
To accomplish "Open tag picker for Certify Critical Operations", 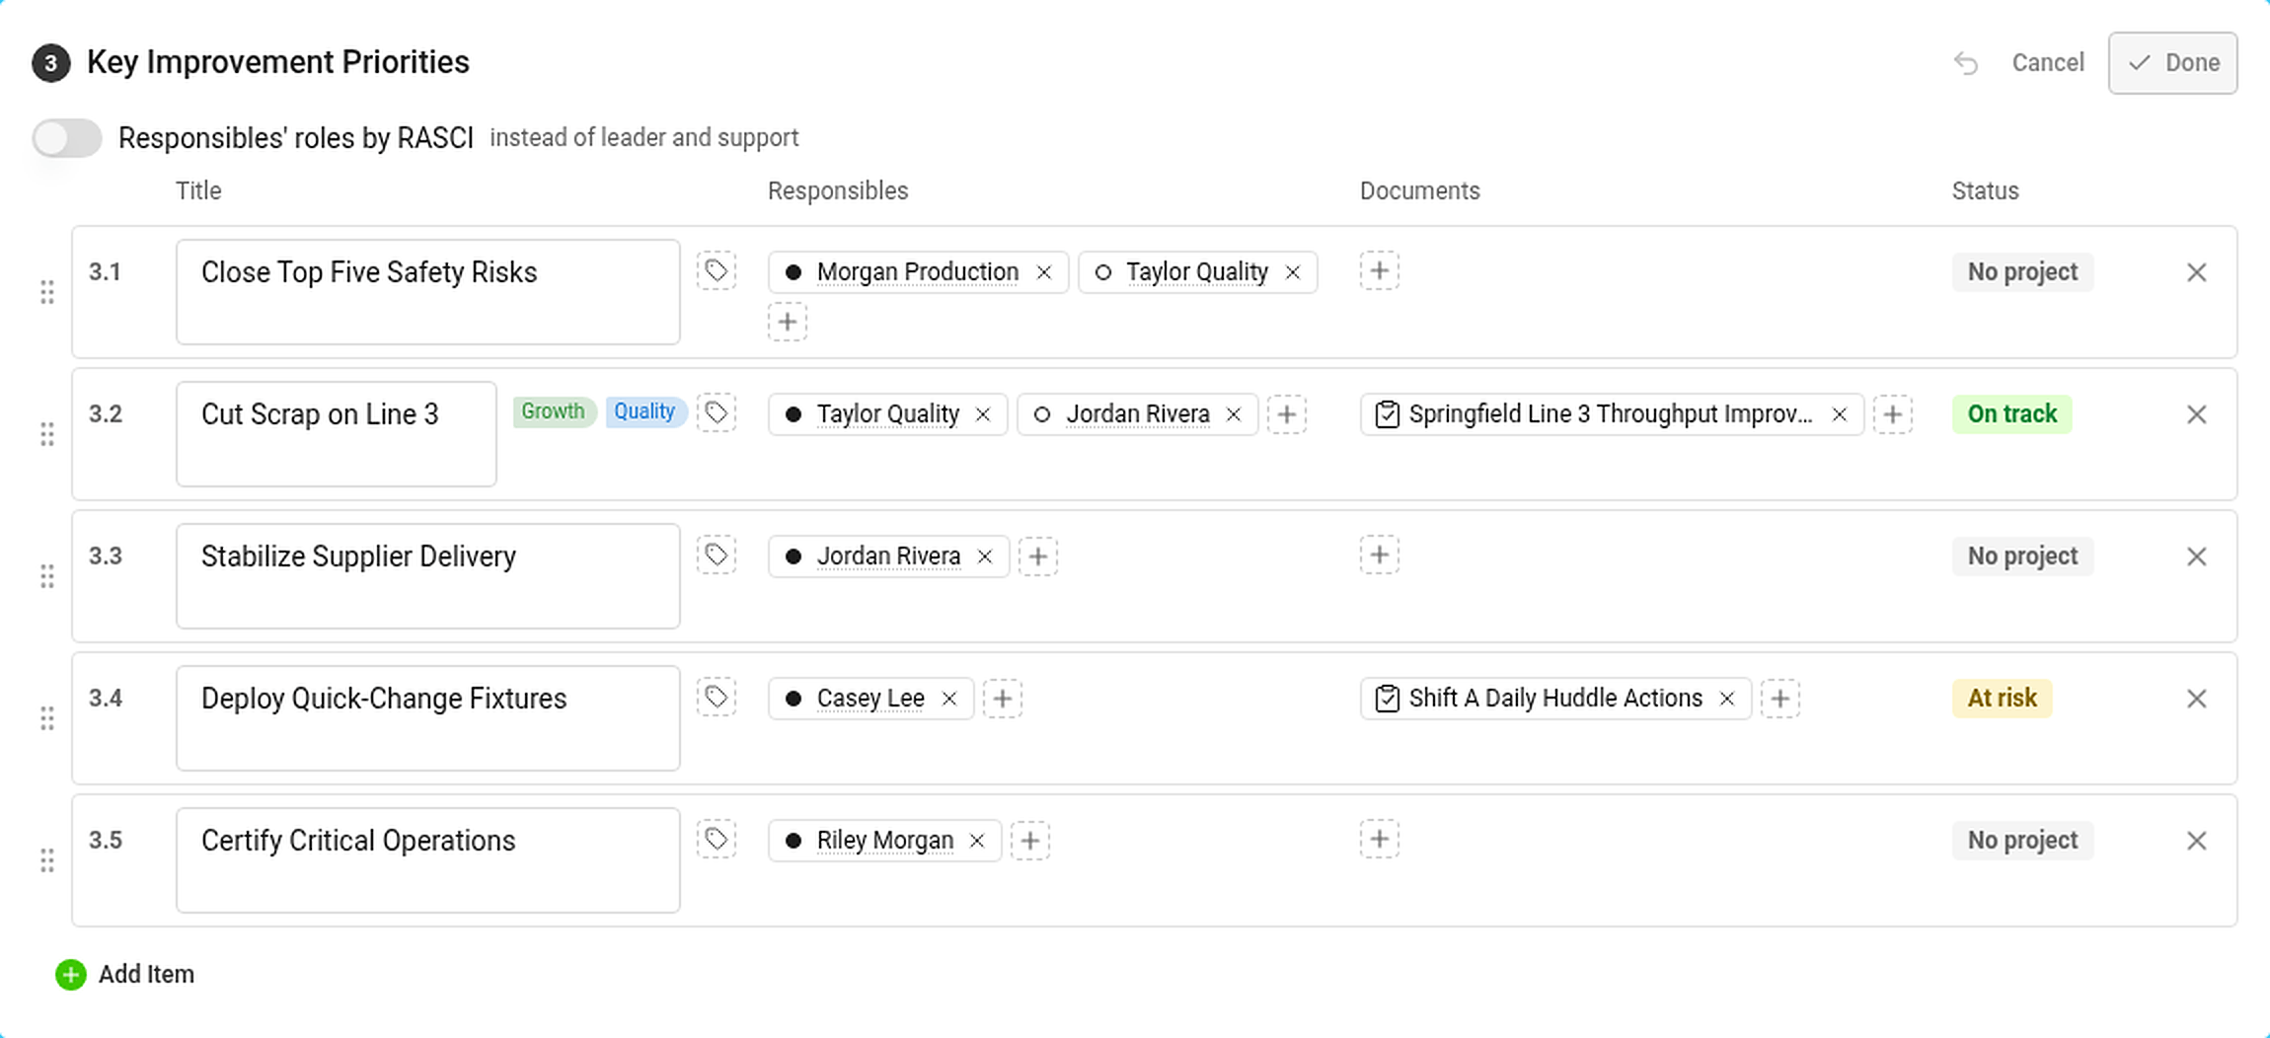I will (717, 840).
